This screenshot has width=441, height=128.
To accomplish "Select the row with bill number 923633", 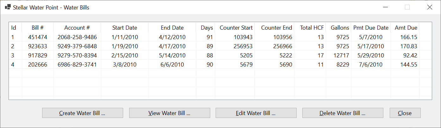I will pos(214,46).
